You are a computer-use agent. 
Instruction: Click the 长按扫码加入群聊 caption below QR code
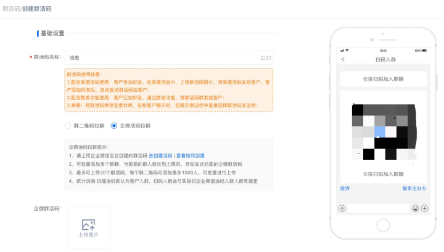click(x=383, y=174)
